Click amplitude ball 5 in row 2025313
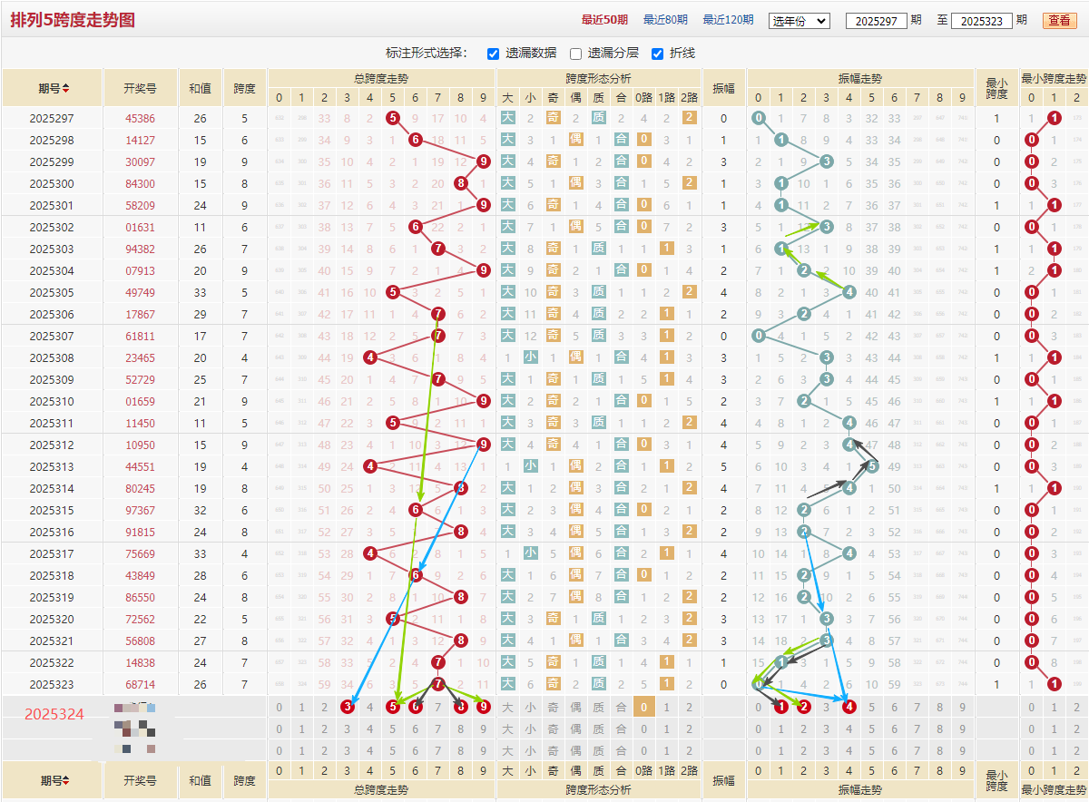1089x802 pixels. (x=871, y=466)
